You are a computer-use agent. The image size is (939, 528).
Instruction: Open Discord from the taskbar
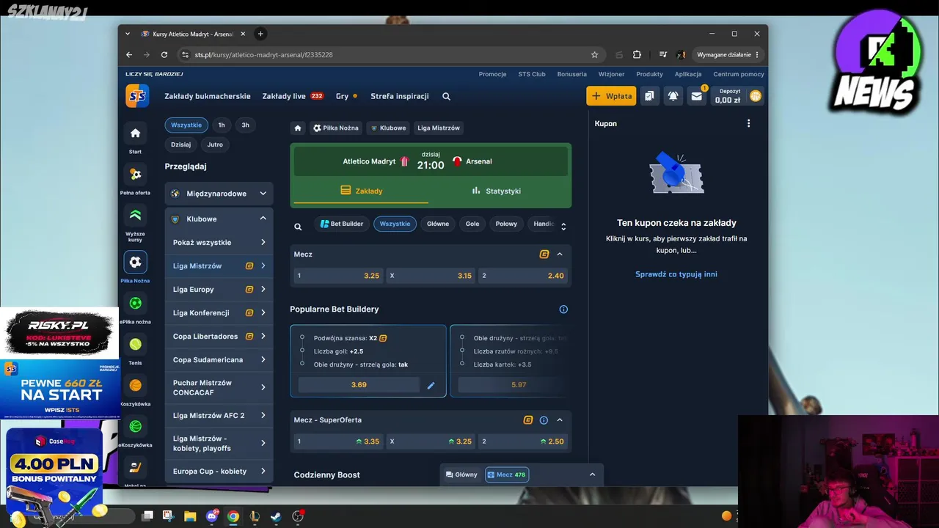tap(212, 516)
